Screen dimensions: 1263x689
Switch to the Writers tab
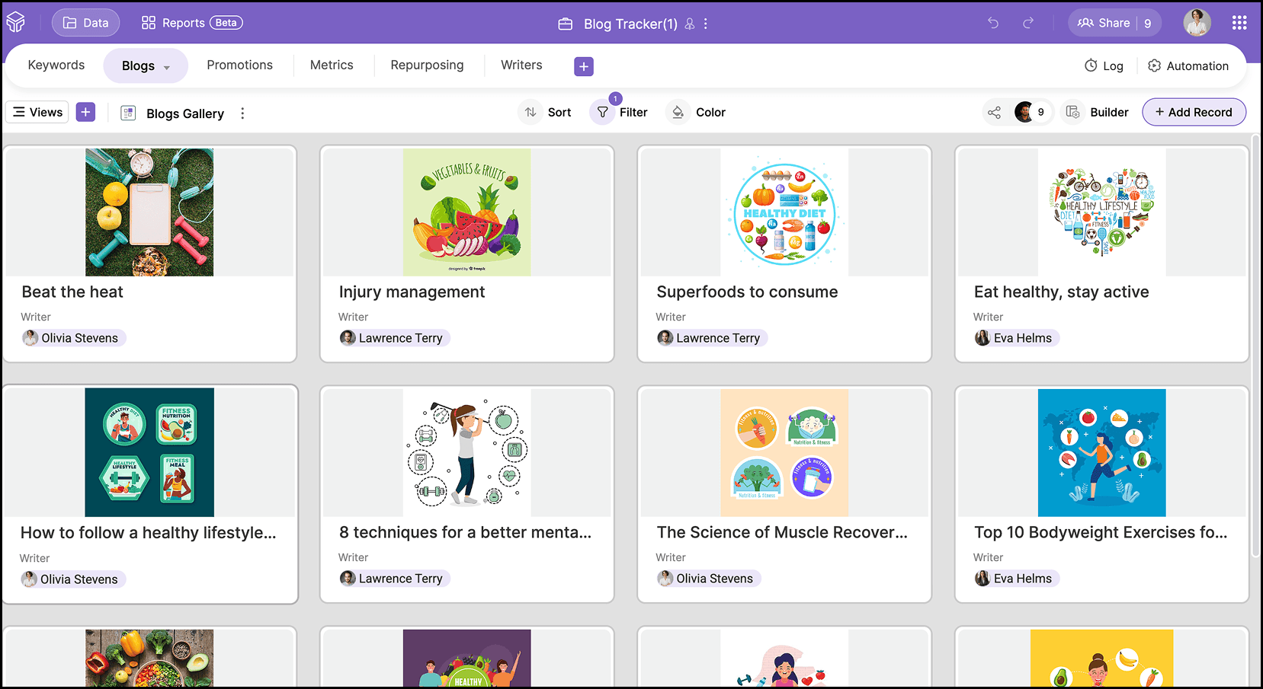click(521, 65)
